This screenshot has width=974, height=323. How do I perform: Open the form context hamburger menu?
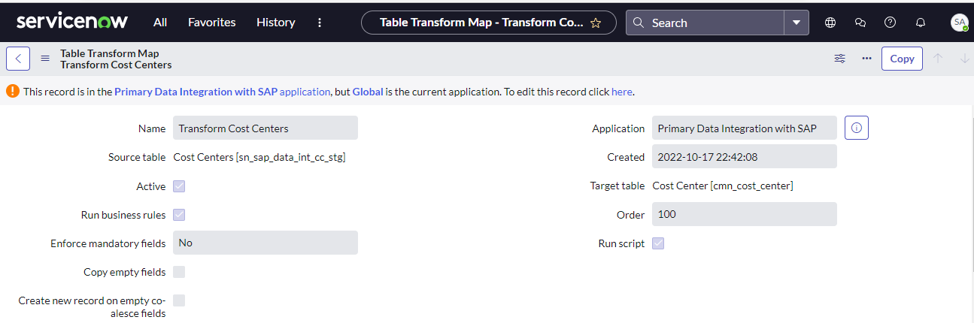click(45, 59)
